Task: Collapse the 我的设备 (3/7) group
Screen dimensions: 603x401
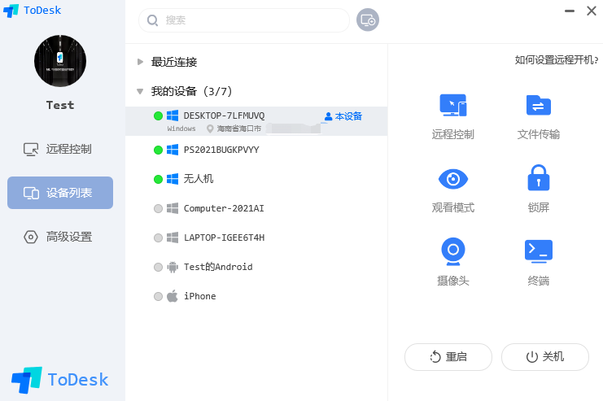Action: click(140, 91)
